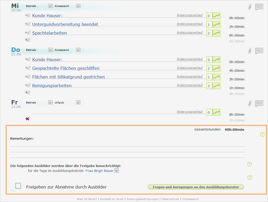268x202 pixels.
Task: Open the Anwesend dropdown for Donnerstag
Action: 78,50
